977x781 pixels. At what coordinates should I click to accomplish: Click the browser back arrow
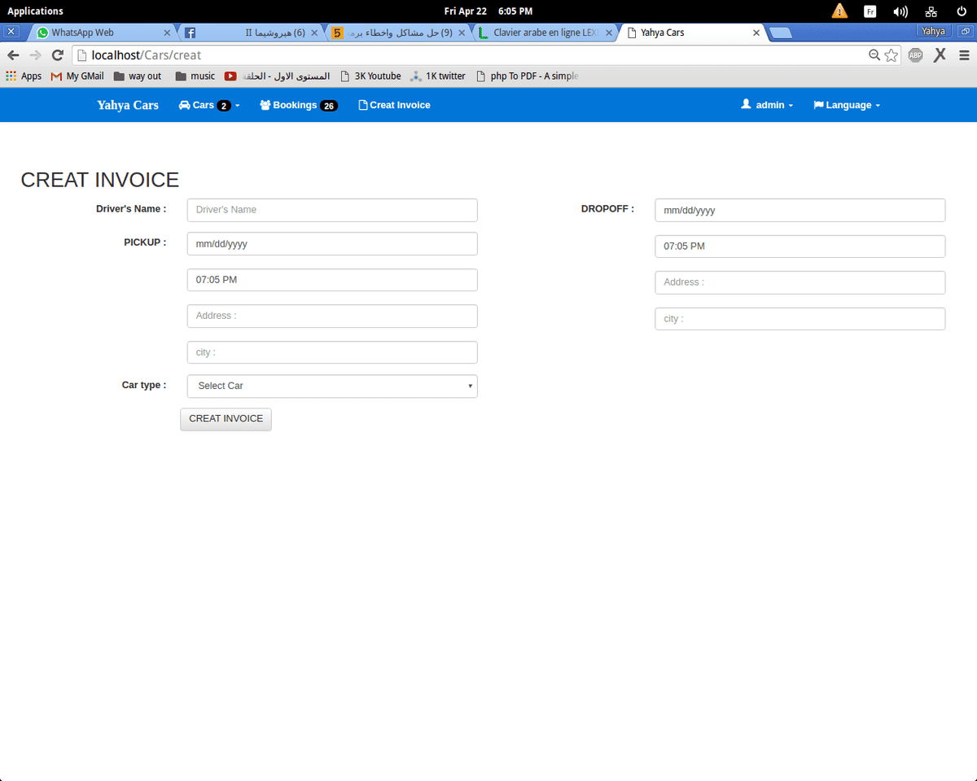tap(13, 55)
